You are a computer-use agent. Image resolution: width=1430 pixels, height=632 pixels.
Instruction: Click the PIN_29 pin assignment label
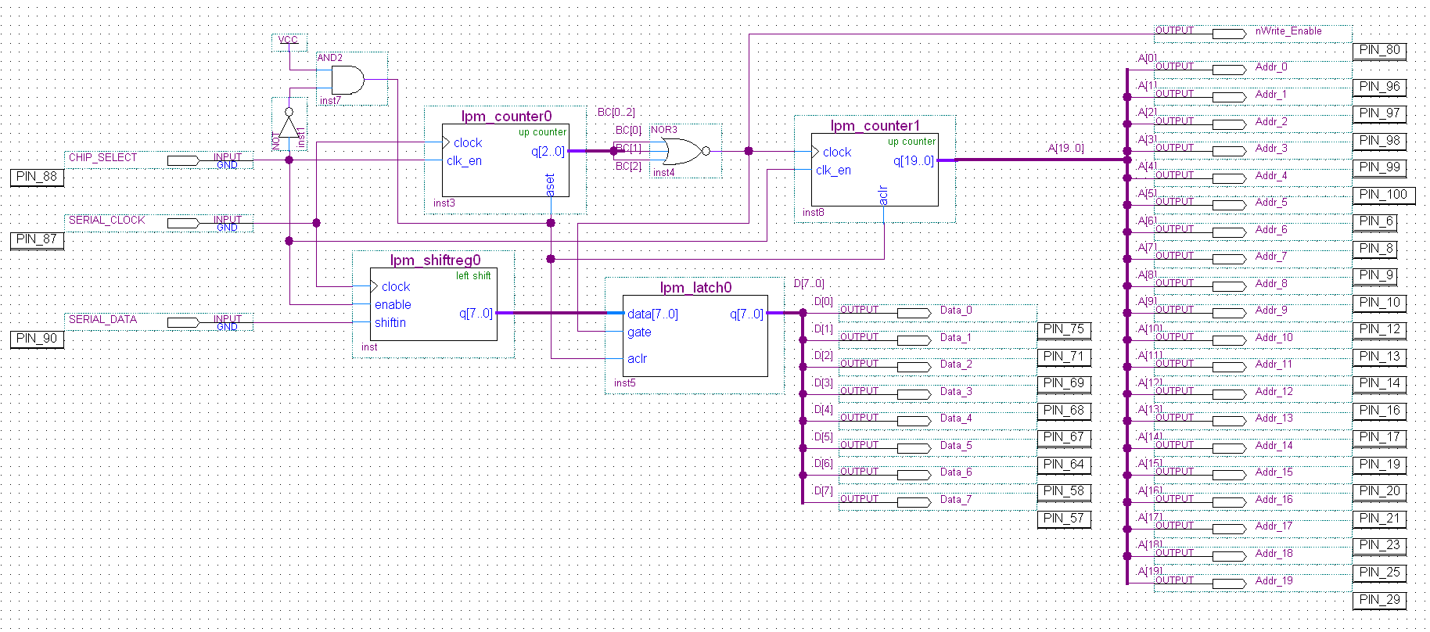click(x=1380, y=600)
